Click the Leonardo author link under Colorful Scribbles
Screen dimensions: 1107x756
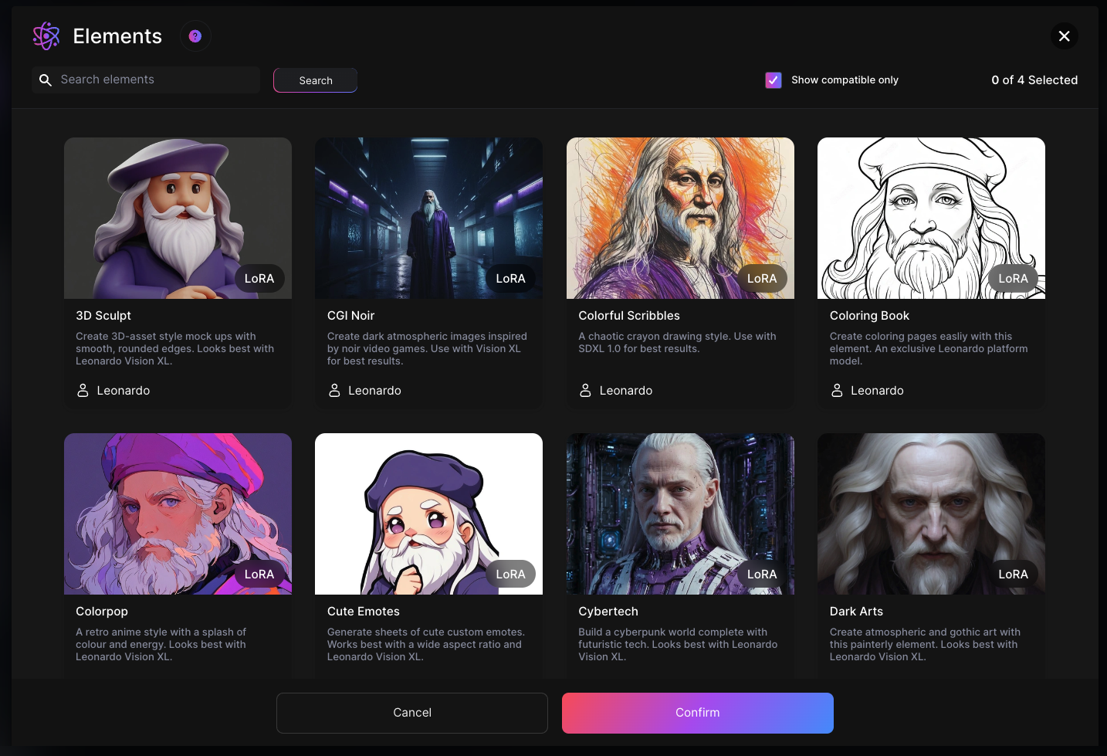pyautogui.click(x=625, y=391)
